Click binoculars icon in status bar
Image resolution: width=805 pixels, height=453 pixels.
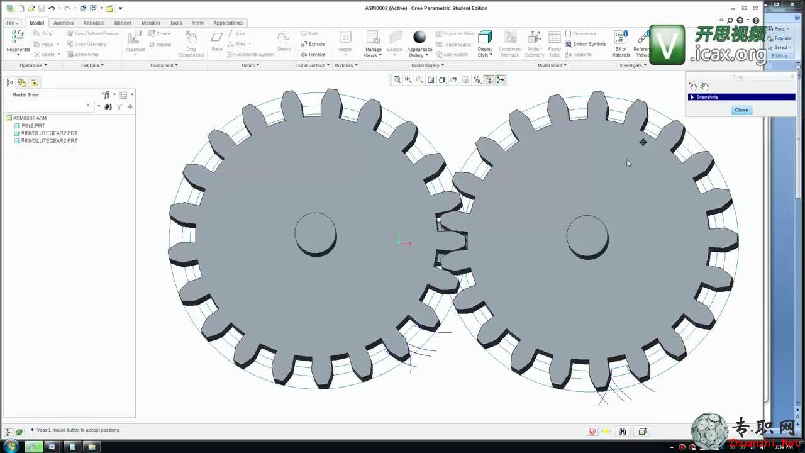[x=622, y=432]
